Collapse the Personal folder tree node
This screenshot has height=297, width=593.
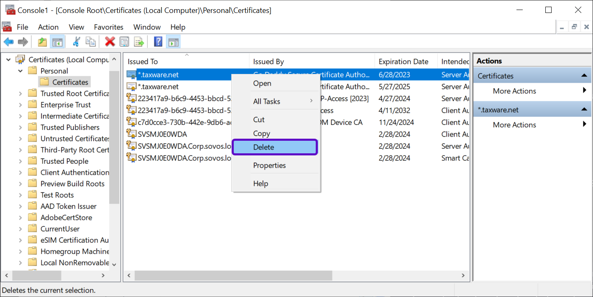(x=20, y=71)
